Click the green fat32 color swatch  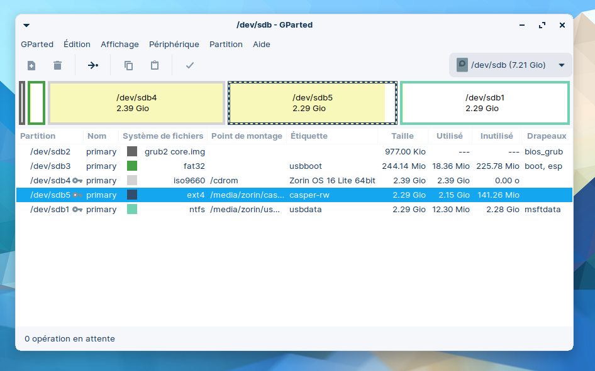[132, 166]
